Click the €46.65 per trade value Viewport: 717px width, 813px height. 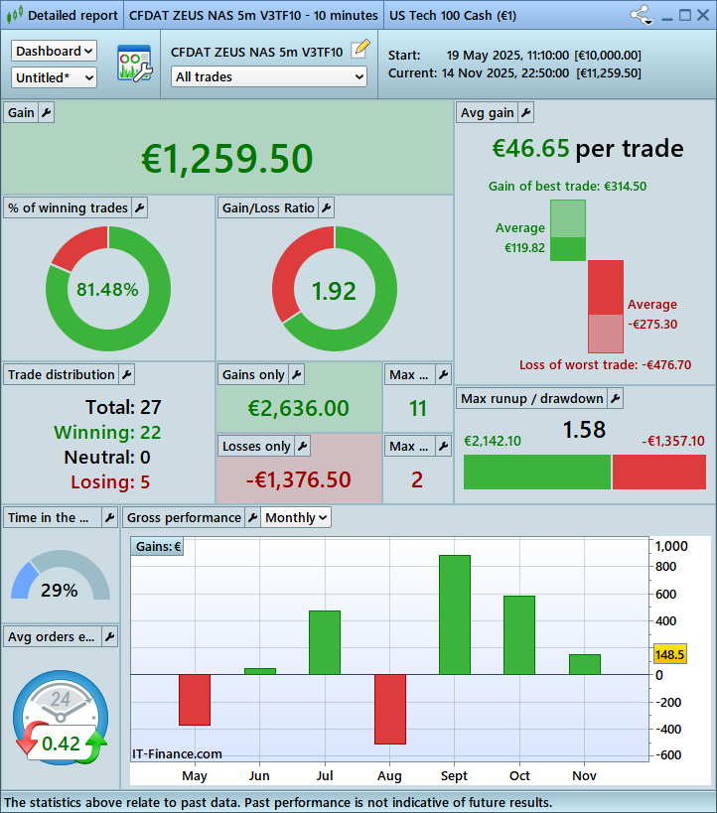pos(530,148)
